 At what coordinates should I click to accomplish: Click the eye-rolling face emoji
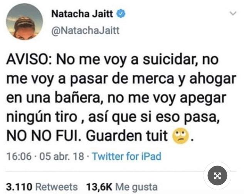[x=180, y=136]
